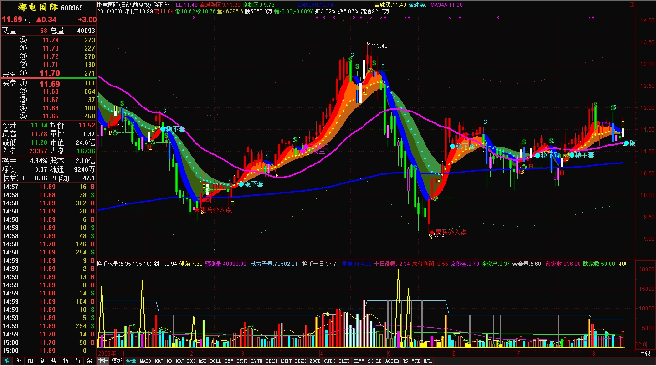
Task: Click the MA34A:11.20 legend label
Action: pyautogui.click(x=446, y=5)
